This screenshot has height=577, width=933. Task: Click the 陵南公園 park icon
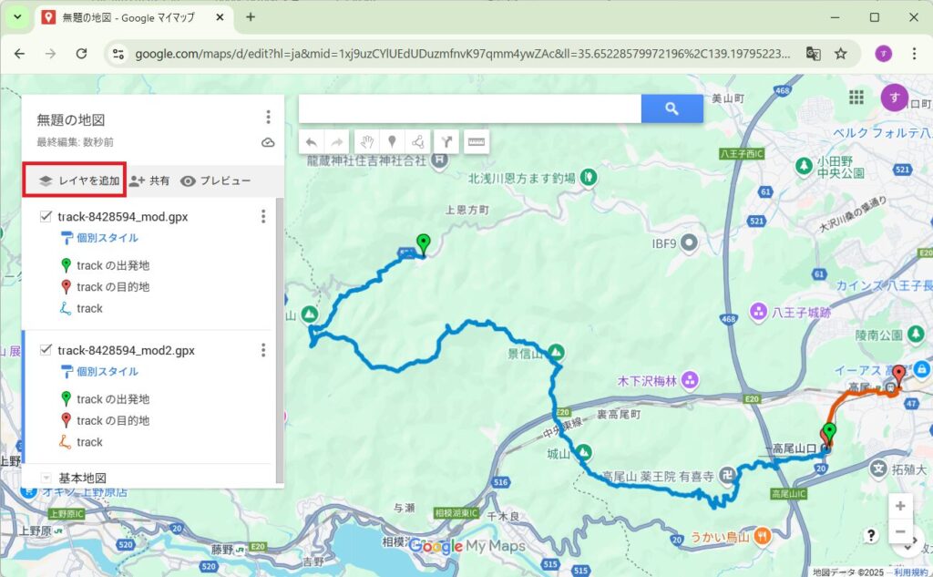click(x=916, y=334)
